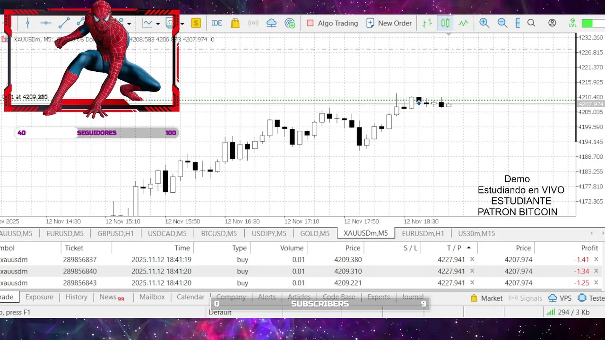Image resolution: width=605 pixels, height=340 pixels.
Task: Switch to BTCUSD,M5 chart tab
Action: tap(219, 233)
